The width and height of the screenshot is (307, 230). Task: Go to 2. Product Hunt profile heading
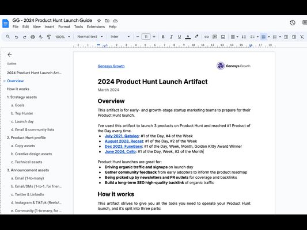26,138
